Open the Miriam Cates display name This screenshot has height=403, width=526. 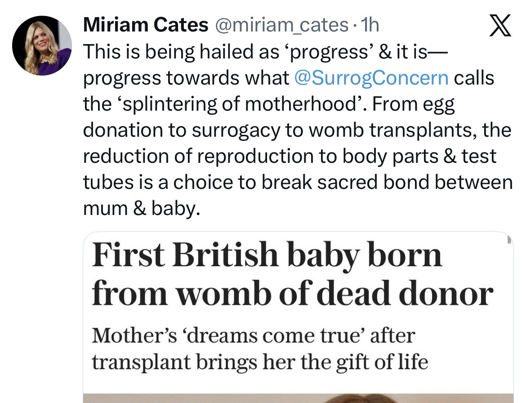[146, 25]
